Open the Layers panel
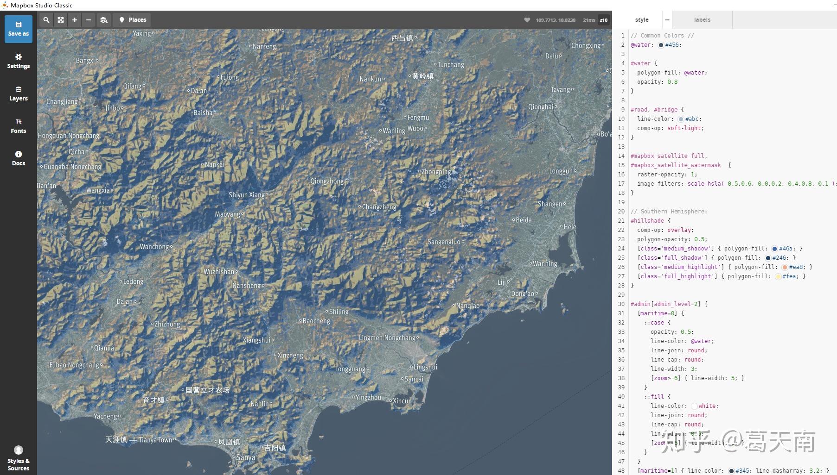The height and width of the screenshot is (475, 837). click(x=19, y=94)
